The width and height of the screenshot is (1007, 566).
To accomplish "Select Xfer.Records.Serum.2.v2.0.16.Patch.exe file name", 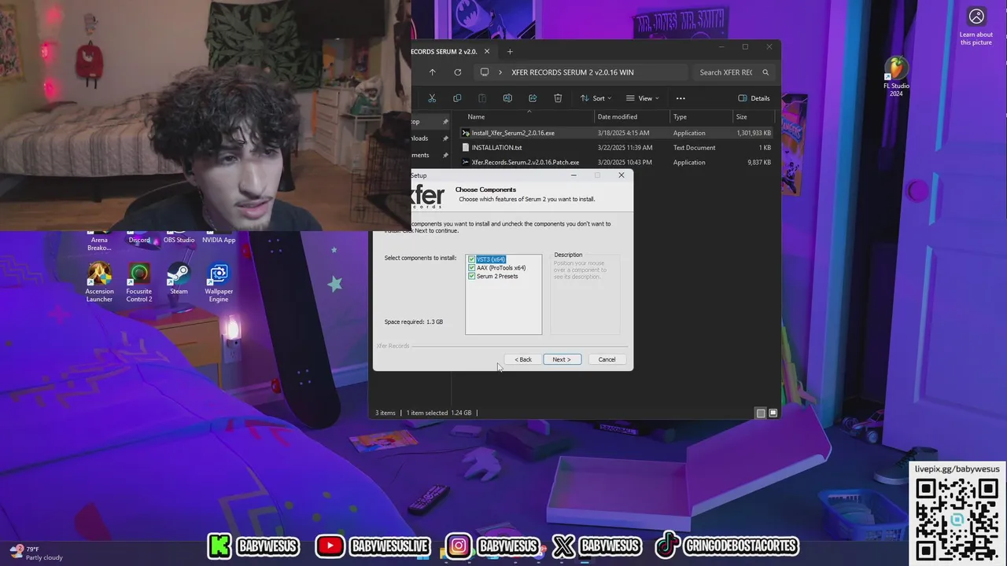I will click(x=526, y=163).
